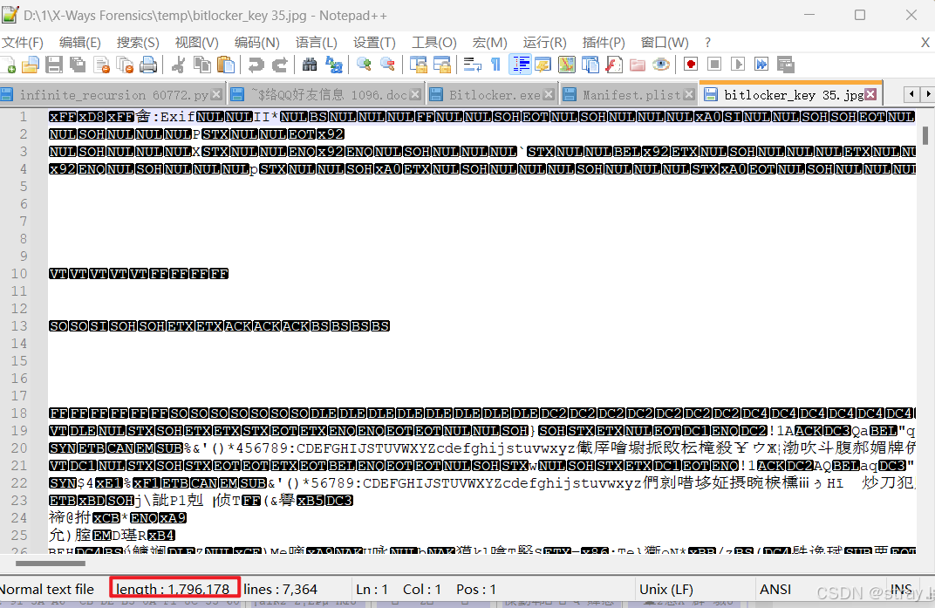
Task: Open the ? help menu
Action: [x=707, y=43]
